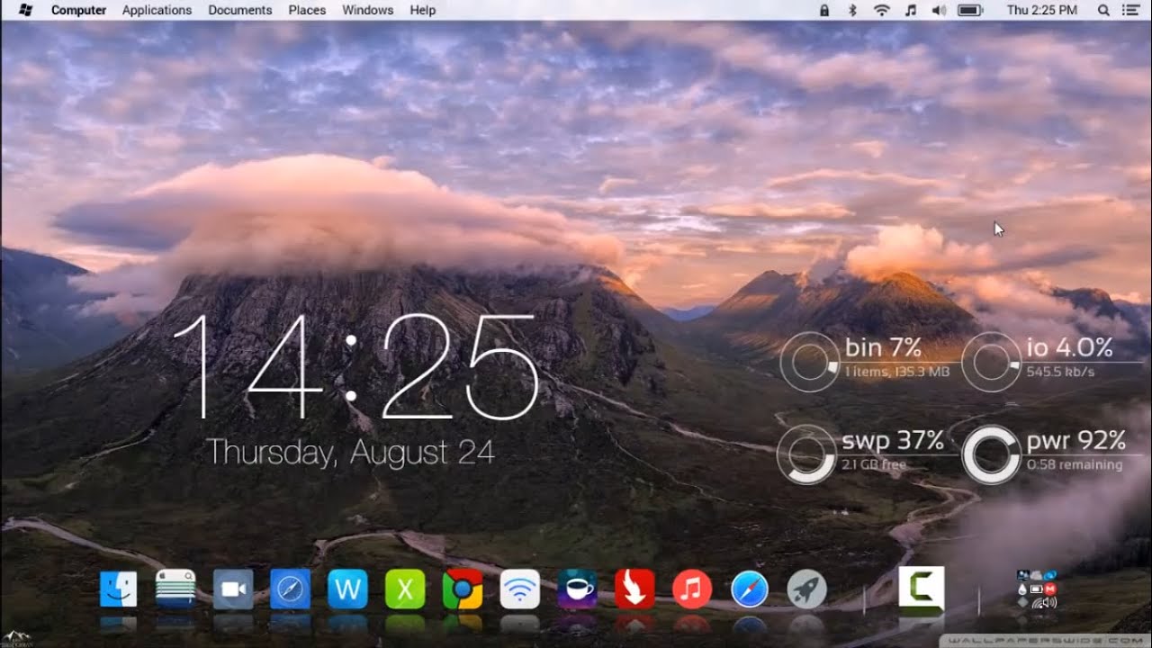Viewport: 1152px width, 648px height.
Task: Click the pwr 92% gauge ring
Action: point(991,454)
